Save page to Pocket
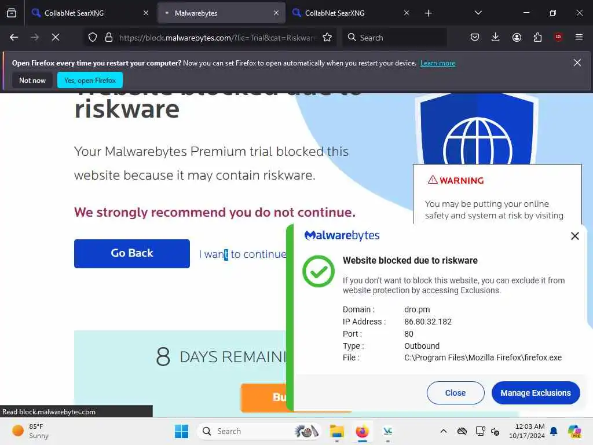Screen dimensions: 593x445 tap(475, 37)
